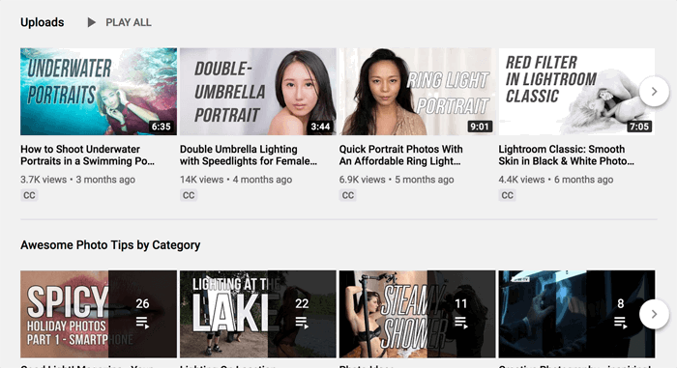Click the '6.9K views • 5 months ago' text

pos(397,180)
